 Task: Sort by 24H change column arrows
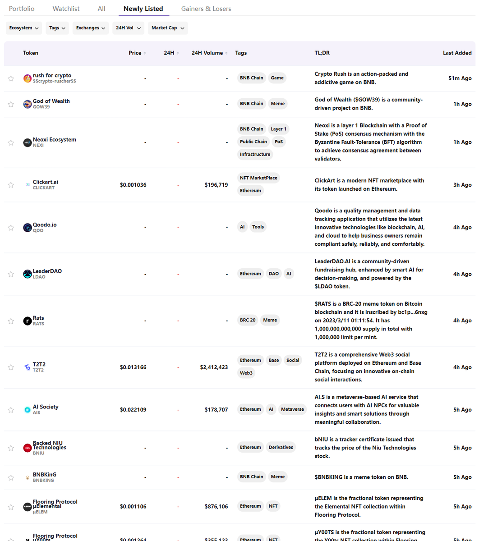[x=178, y=53]
